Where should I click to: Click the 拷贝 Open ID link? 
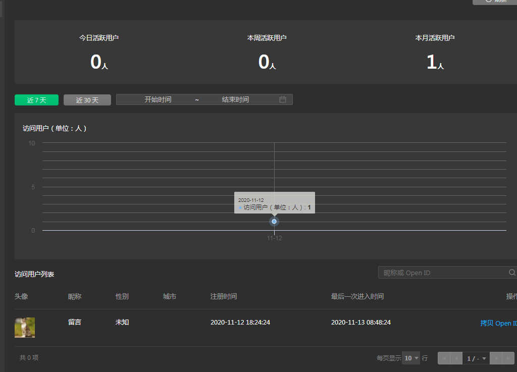pyautogui.click(x=498, y=323)
